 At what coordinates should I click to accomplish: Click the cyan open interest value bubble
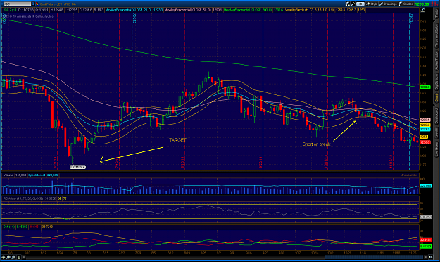426,186
